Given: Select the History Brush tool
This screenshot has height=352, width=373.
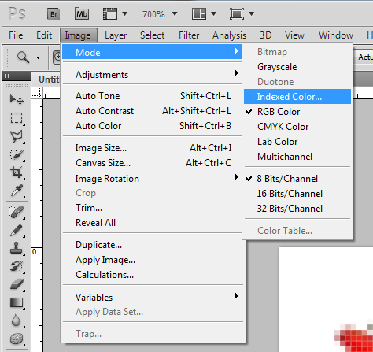Looking at the screenshot, I should pyautogui.click(x=17, y=266).
